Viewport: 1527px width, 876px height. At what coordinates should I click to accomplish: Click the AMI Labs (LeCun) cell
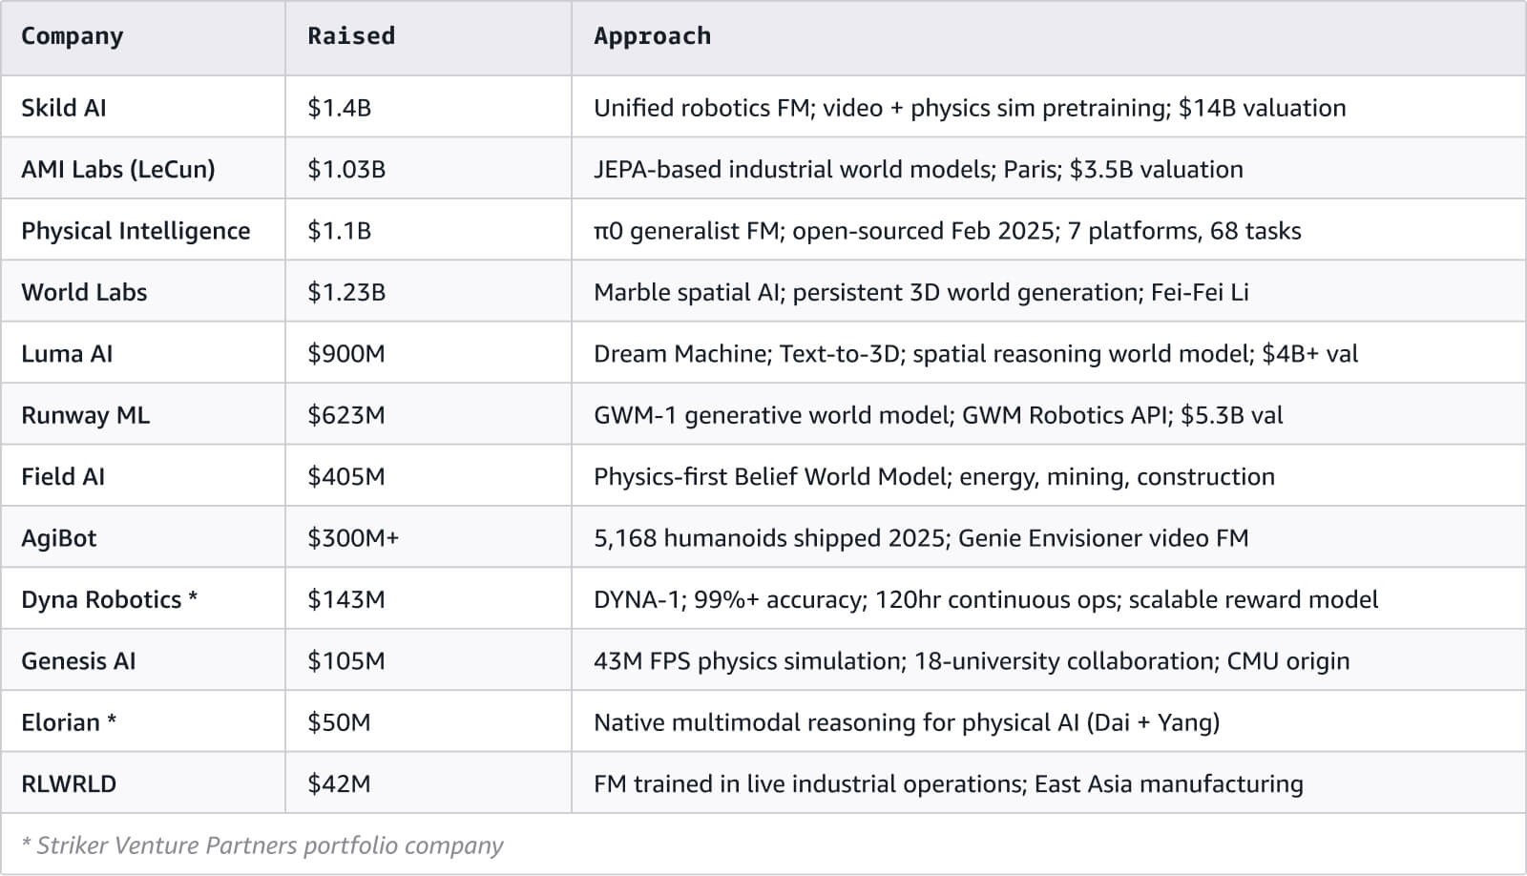click(x=118, y=169)
